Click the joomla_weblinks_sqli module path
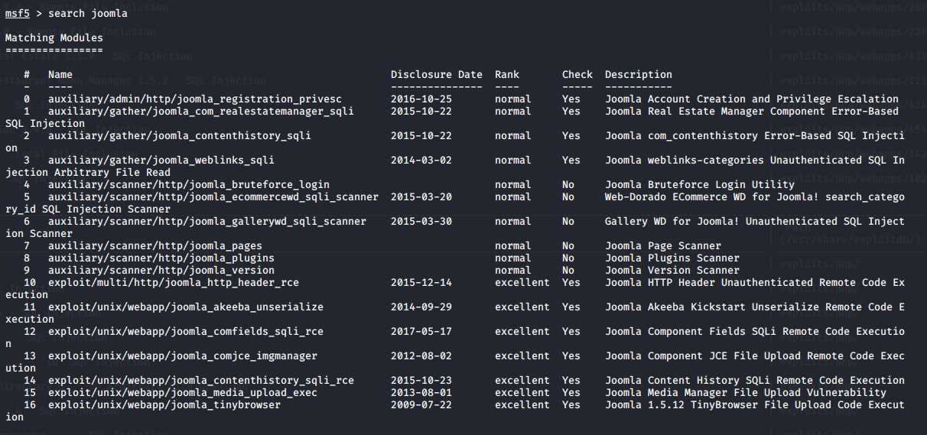The image size is (927, 435). (x=161, y=161)
